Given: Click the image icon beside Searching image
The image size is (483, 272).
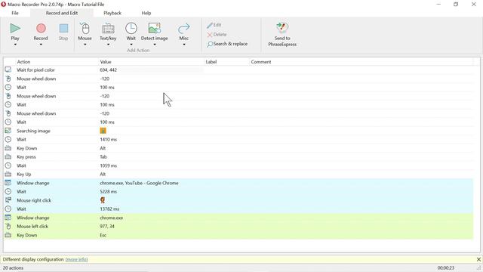Looking at the screenshot, I should (8, 131).
